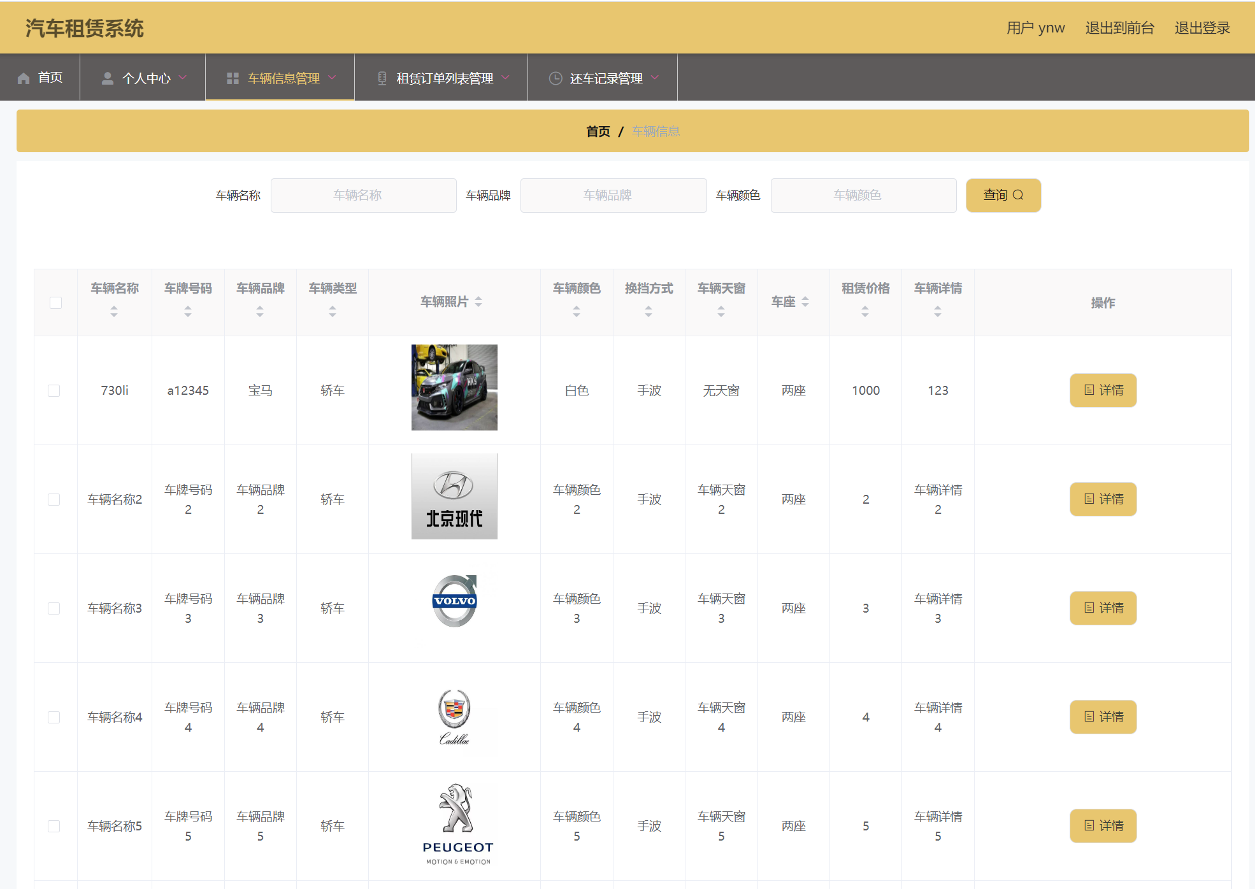
Task: Click the home icon beside 首页
Action: [24, 78]
